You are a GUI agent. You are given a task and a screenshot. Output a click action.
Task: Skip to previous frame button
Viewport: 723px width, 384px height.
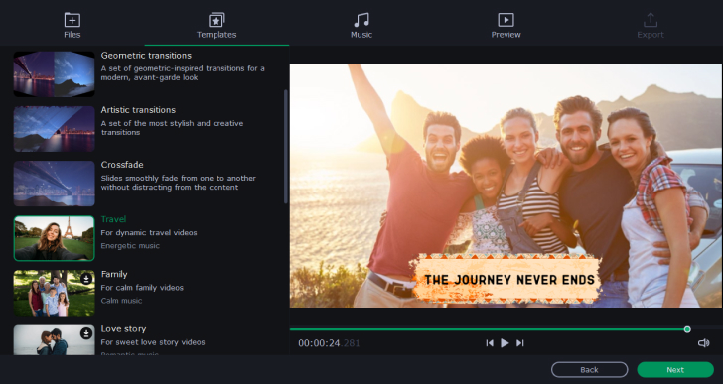click(490, 343)
